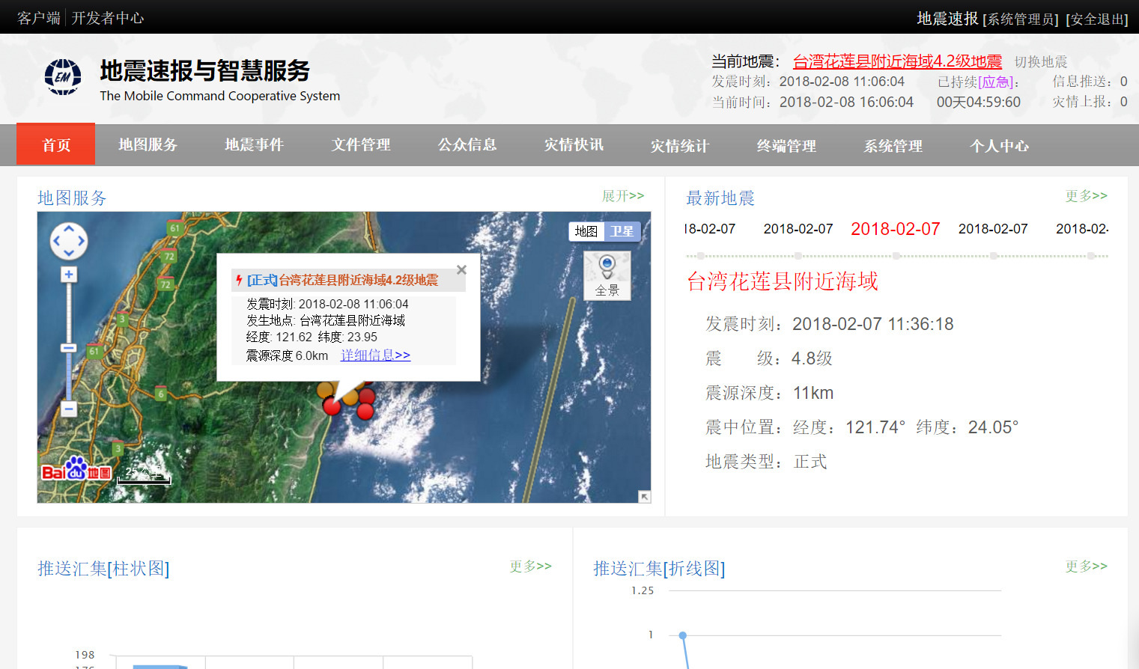This screenshot has width=1139, height=669.
Task: Expand the map service via 展开>>
Action: pyautogui.click(x=622, y=196)
